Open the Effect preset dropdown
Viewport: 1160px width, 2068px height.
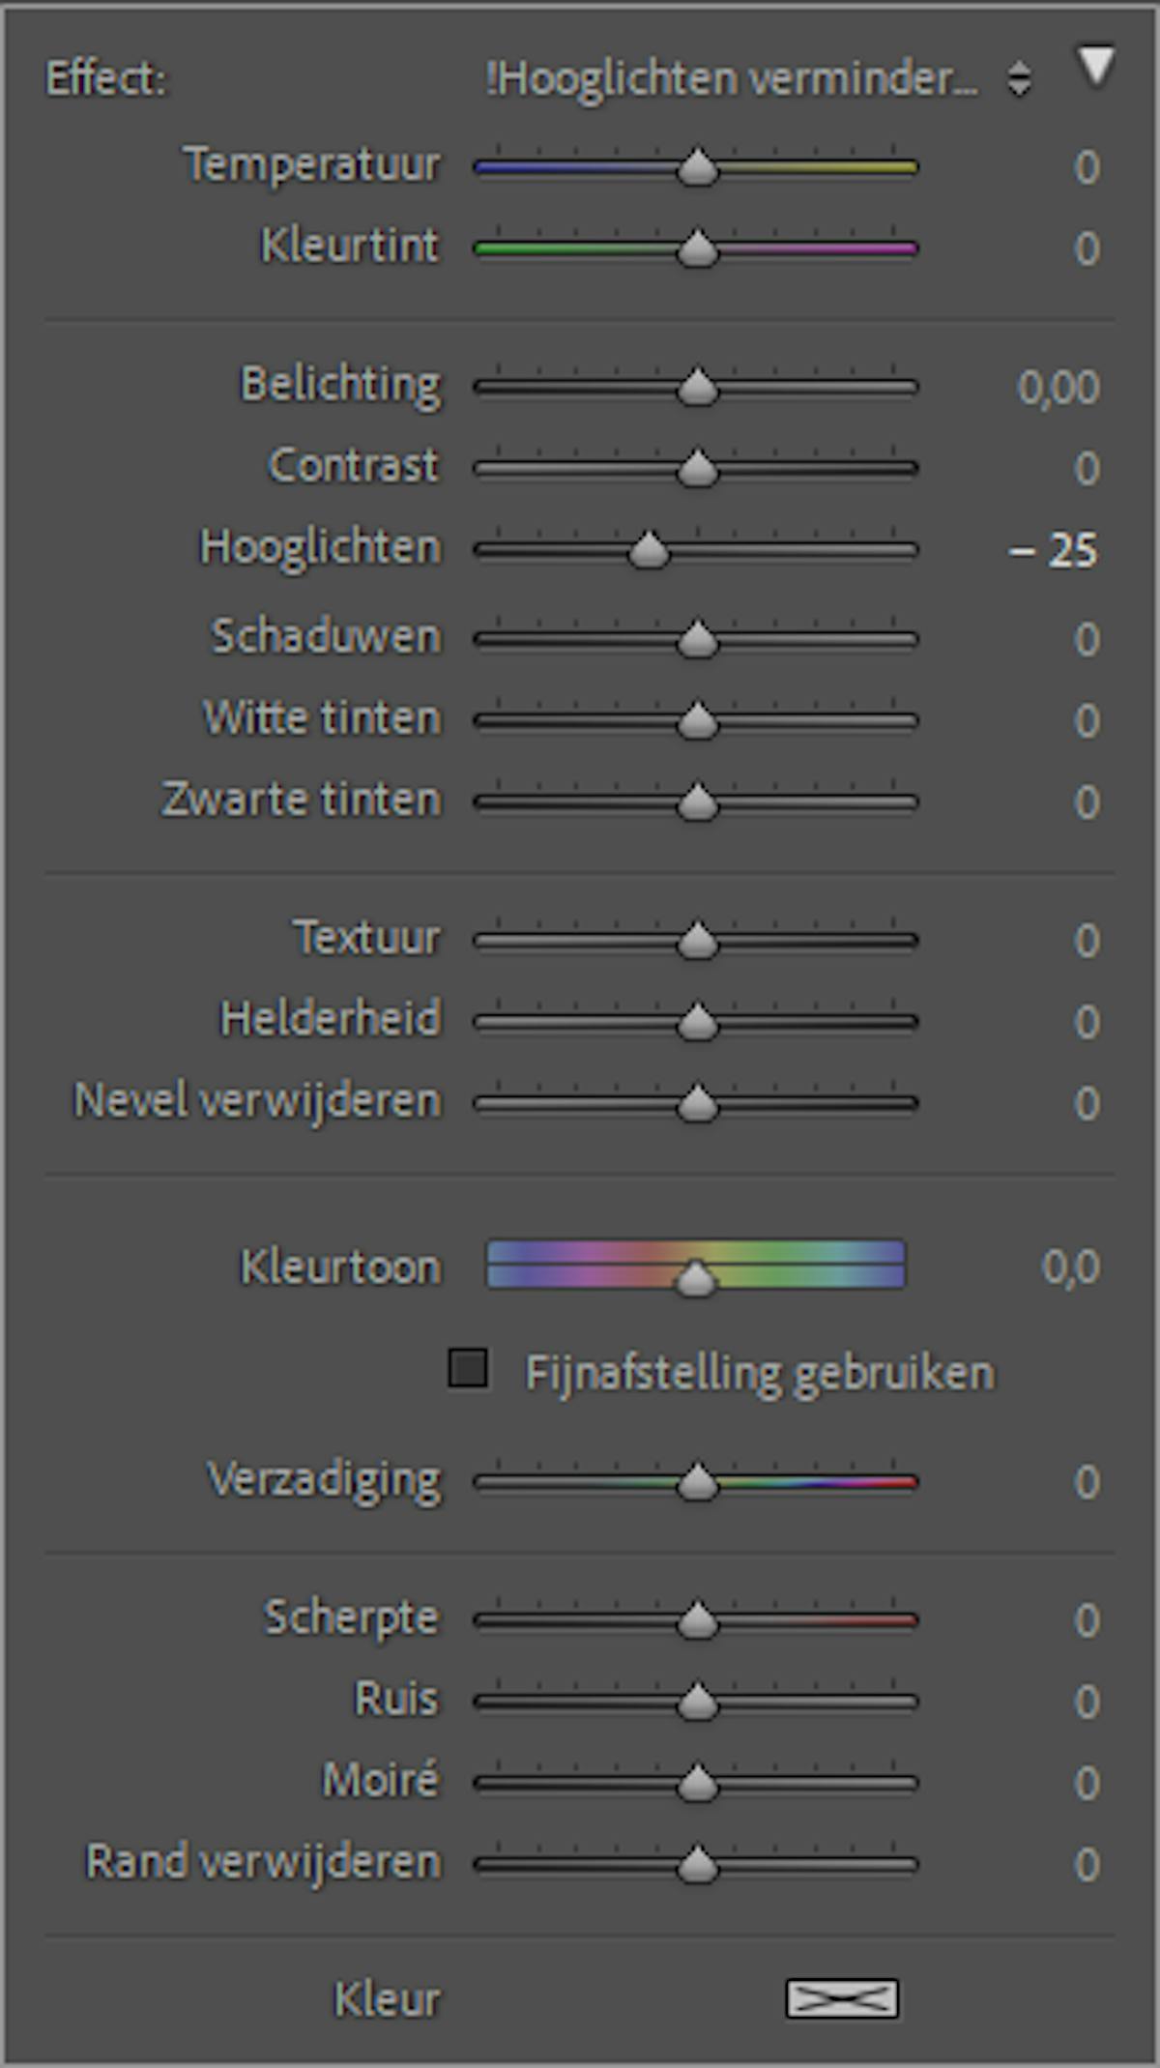(x=758, y=79)
